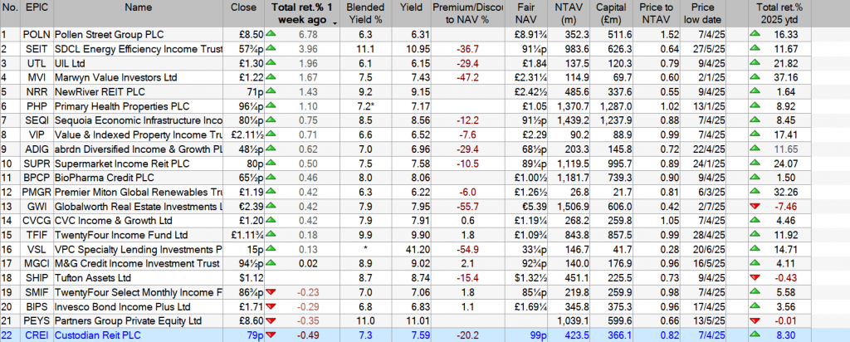Click green up arrow beside ytd 32.26
The width and height of the screenshot is (850, 342).
click(x=754, y=191)
